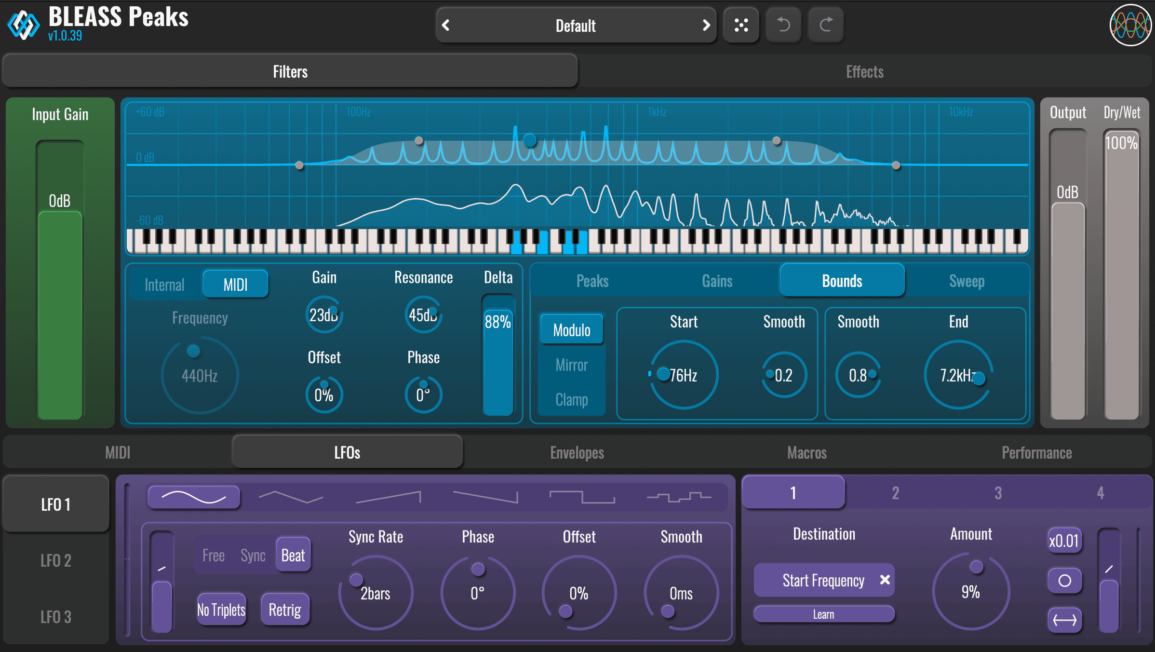The width and height of the screenshot is (1155, 652).
Task: Click the Delta 88% slider
Action: click(x=498, y=357)
